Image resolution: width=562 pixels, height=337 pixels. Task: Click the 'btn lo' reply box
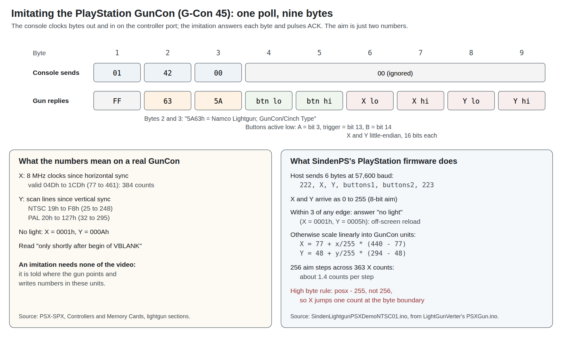coord(269,101)
